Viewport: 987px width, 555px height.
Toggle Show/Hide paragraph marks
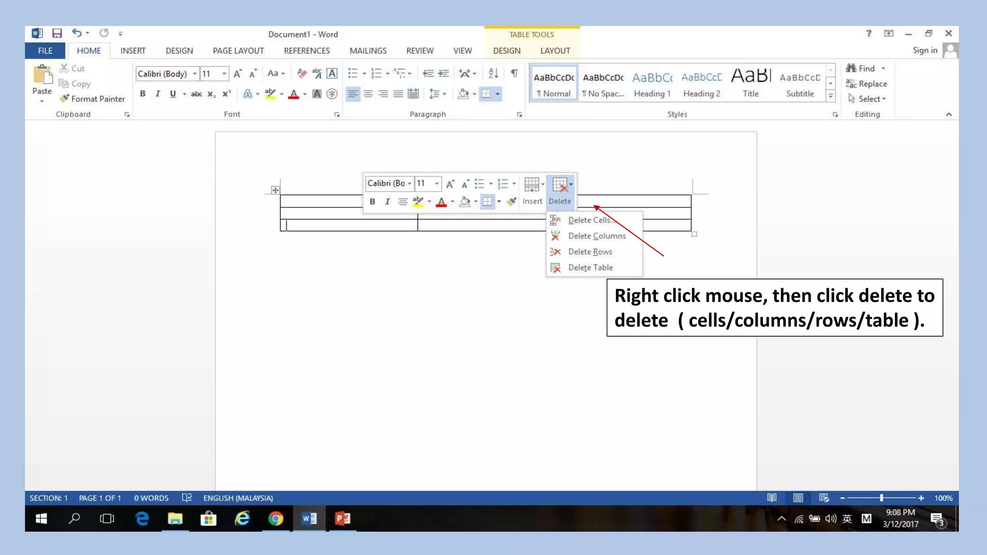514,73
